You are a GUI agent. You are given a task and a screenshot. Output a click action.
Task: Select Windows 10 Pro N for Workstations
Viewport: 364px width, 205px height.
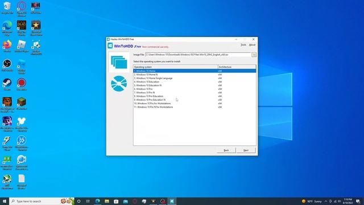click(195, 107)
